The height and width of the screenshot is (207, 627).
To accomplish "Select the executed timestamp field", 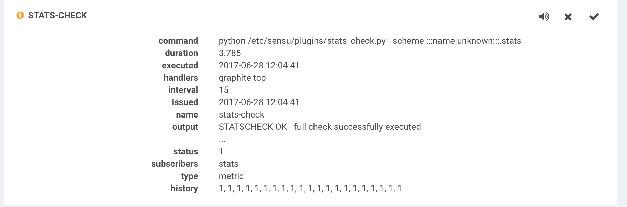I will click(259, 65).
